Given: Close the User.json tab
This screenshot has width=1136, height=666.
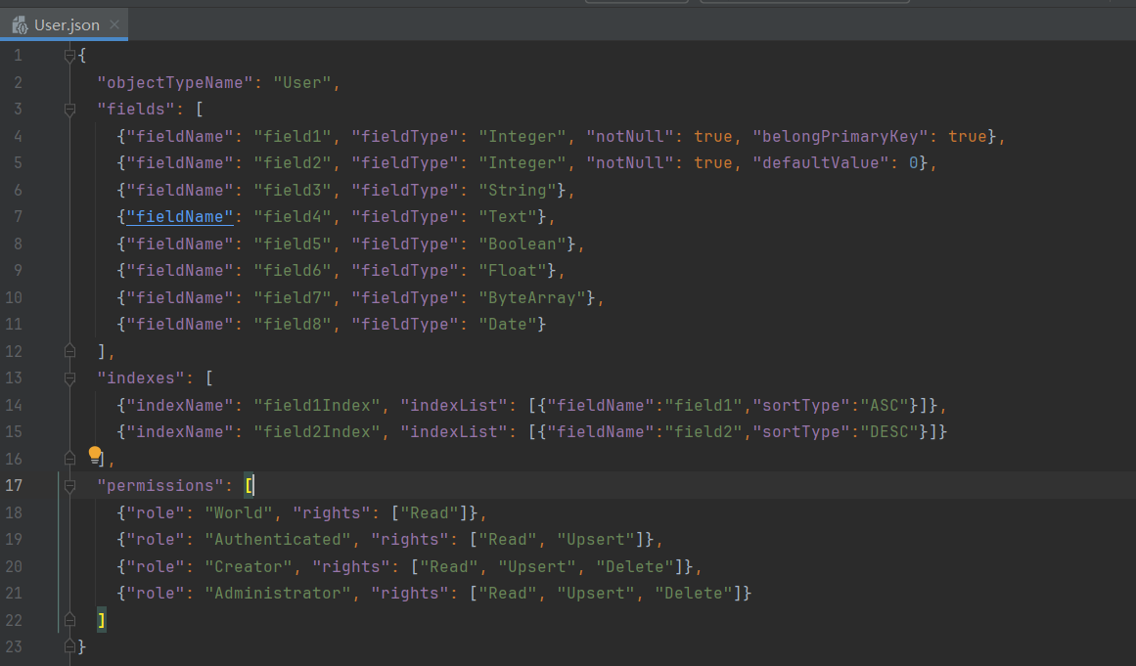Looking at the screenshot, I should 114,24.
